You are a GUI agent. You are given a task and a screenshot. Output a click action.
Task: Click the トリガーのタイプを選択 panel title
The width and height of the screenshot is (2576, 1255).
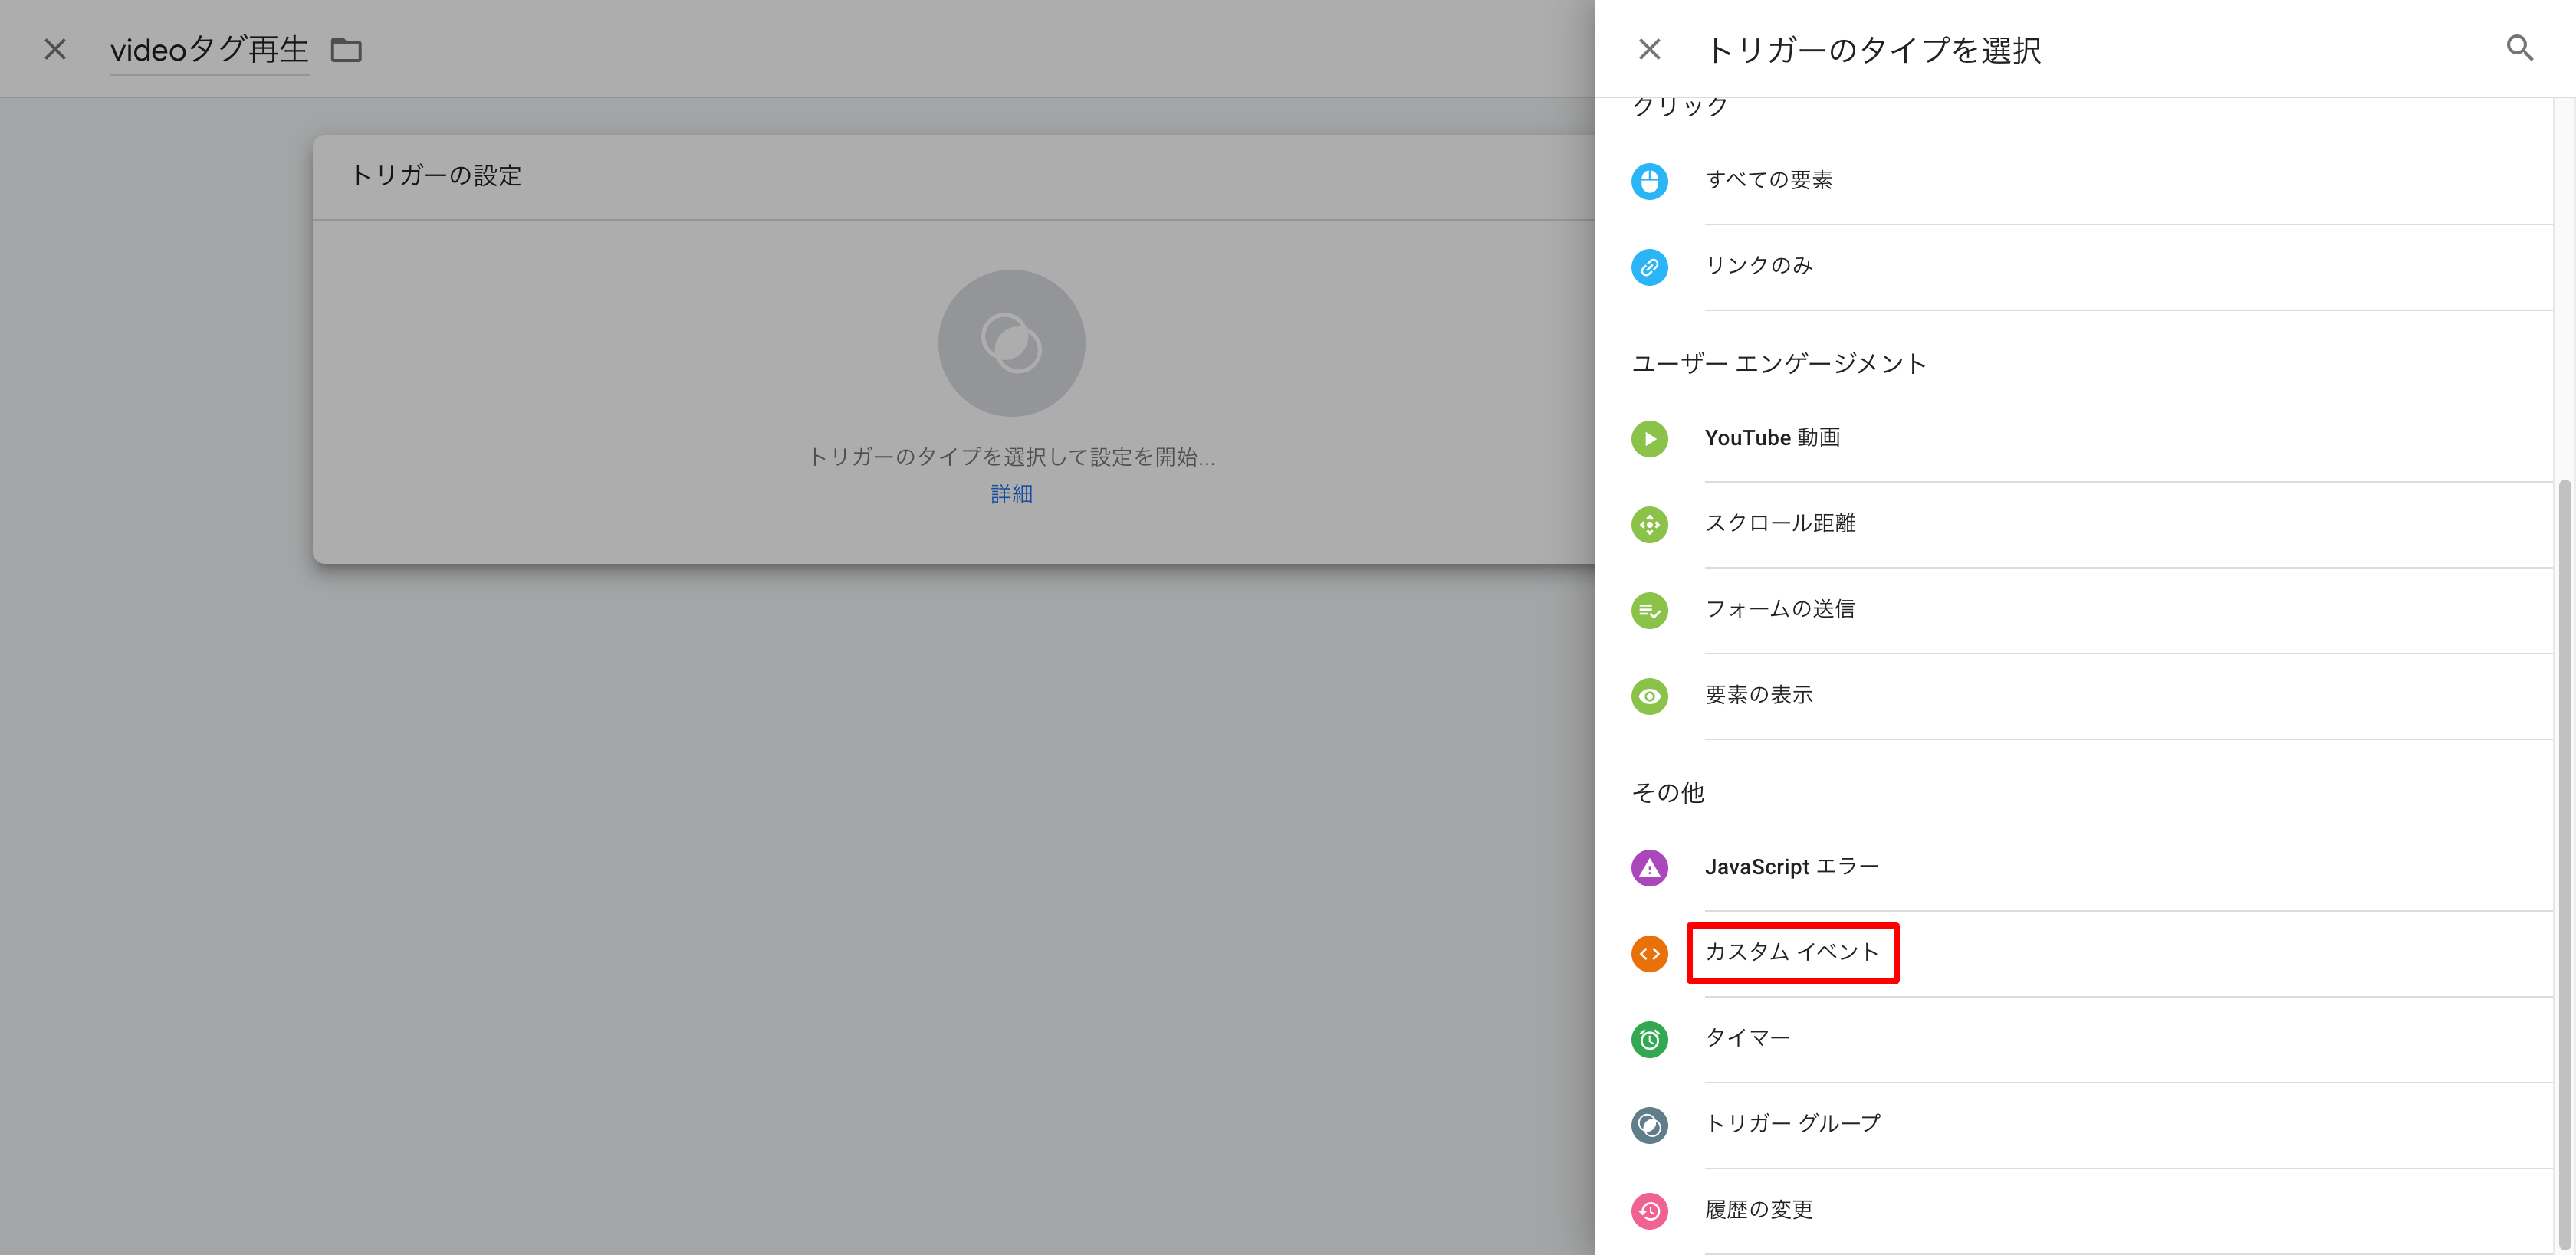pyautogui.click(x=1873, y=50)
